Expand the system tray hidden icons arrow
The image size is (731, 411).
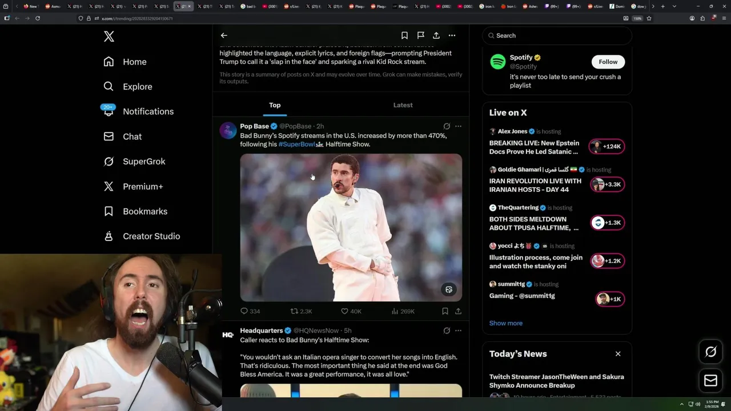coord(681,404)
